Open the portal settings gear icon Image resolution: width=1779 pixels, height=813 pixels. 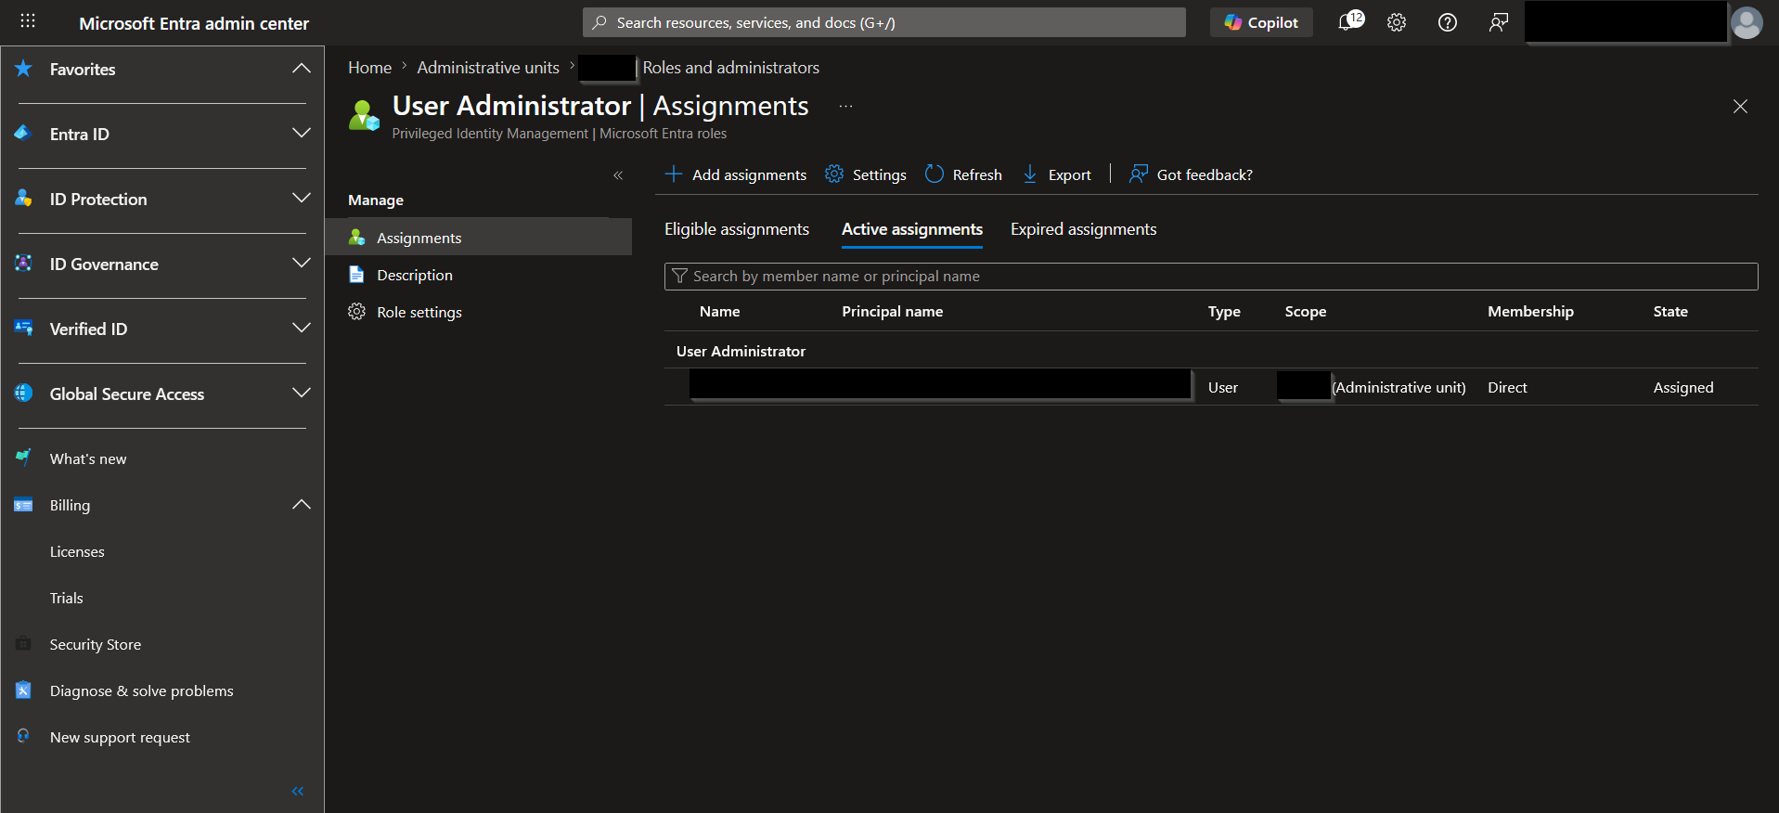tap(1397, 22)
